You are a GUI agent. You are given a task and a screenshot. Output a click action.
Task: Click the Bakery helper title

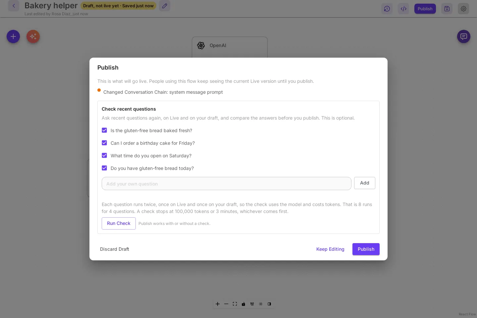[51, 6]
